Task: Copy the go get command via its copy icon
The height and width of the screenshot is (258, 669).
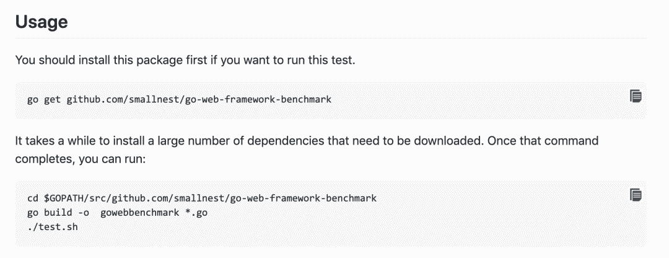Action: (x=636, y=96)
